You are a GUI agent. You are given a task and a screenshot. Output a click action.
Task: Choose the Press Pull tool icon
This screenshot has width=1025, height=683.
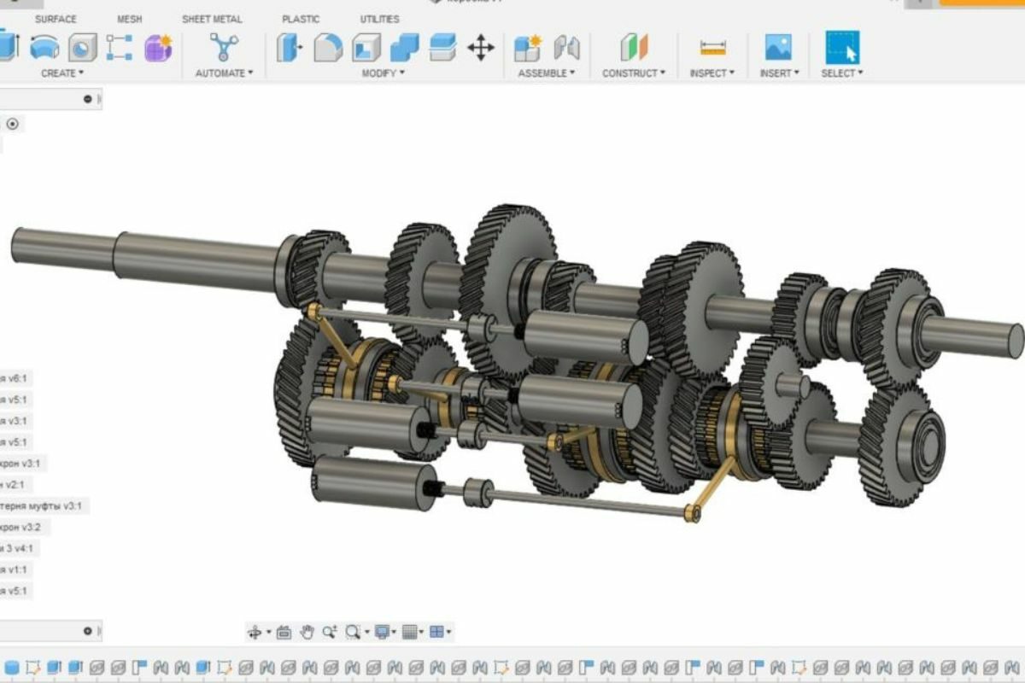290,47
